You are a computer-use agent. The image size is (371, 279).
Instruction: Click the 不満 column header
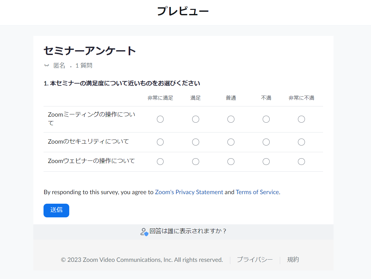(x=266, y=98)
